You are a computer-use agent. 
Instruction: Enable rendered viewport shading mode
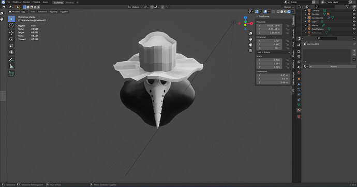point(289,11)
